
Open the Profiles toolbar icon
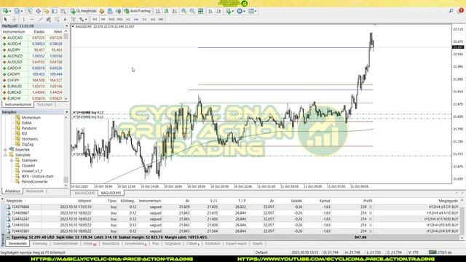17,11
